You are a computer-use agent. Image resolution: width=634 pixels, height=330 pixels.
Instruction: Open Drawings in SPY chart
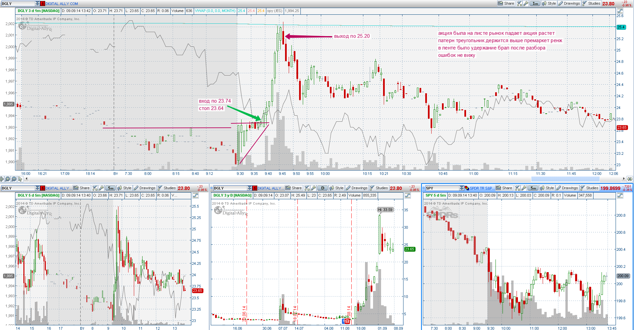(567, 188)
